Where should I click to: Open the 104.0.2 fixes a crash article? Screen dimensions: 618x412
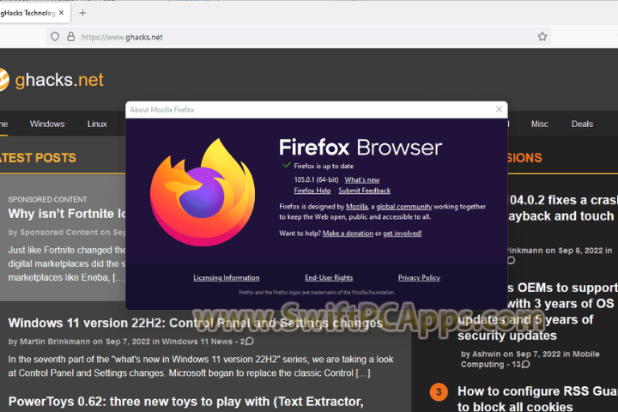(x=562, y=208)
